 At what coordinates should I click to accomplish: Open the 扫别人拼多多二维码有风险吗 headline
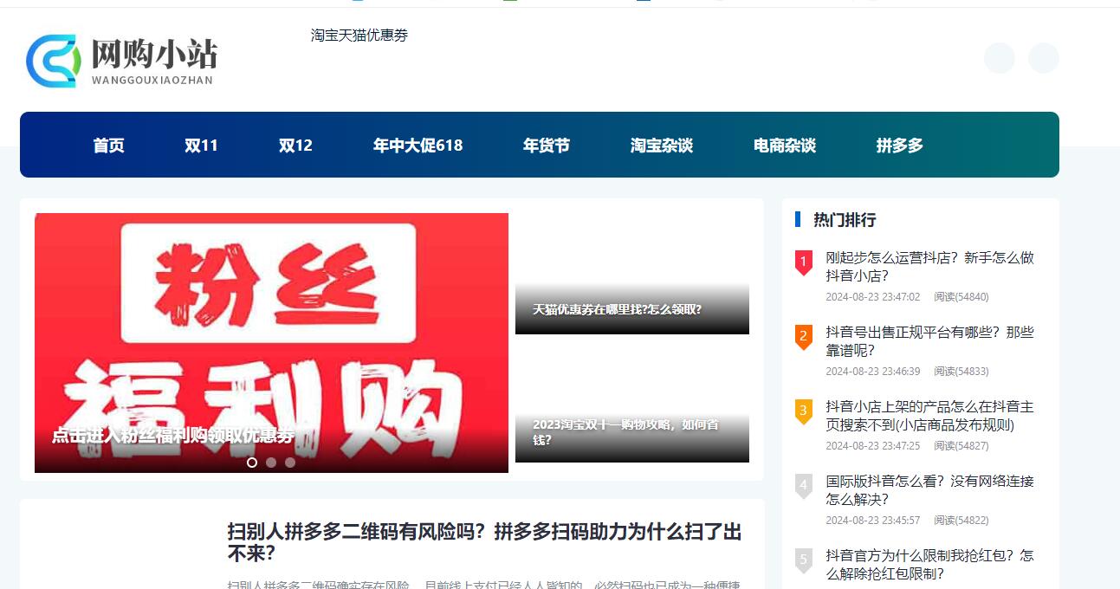(482, 540)
